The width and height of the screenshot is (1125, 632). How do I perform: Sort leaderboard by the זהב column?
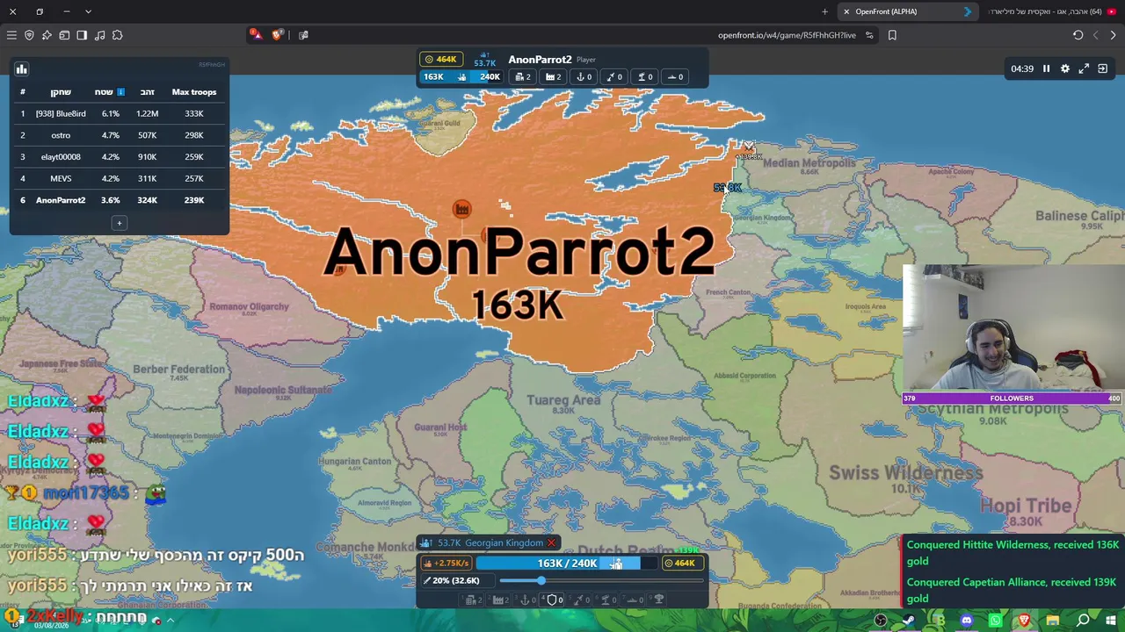click(x=147, y=92)
